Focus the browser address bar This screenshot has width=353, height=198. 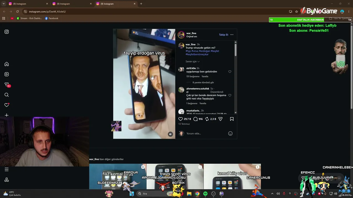coord(154,12)
